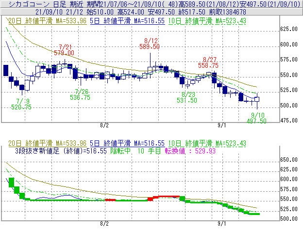Select lower chart 10日 終値平滑 MA=523.43 legend
The image size is (303, 230).
[207, 143]
